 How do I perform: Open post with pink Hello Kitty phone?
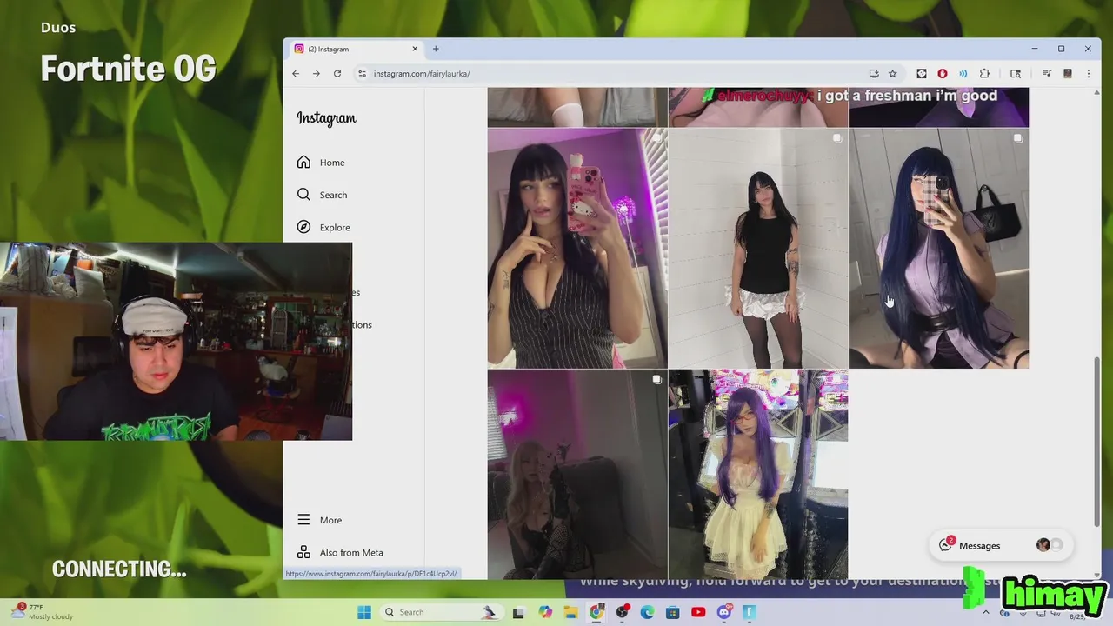pyautogui.click(x=576, y=249)
